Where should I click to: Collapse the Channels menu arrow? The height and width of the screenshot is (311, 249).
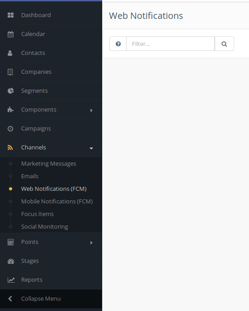pos(91,148)
